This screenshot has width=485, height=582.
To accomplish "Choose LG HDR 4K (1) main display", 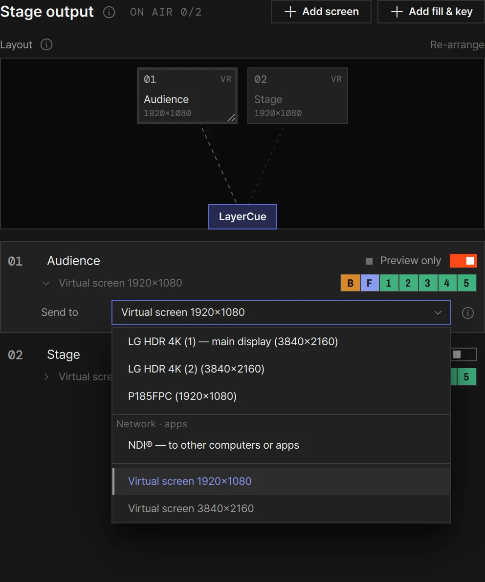I will [x=281, y=341].
